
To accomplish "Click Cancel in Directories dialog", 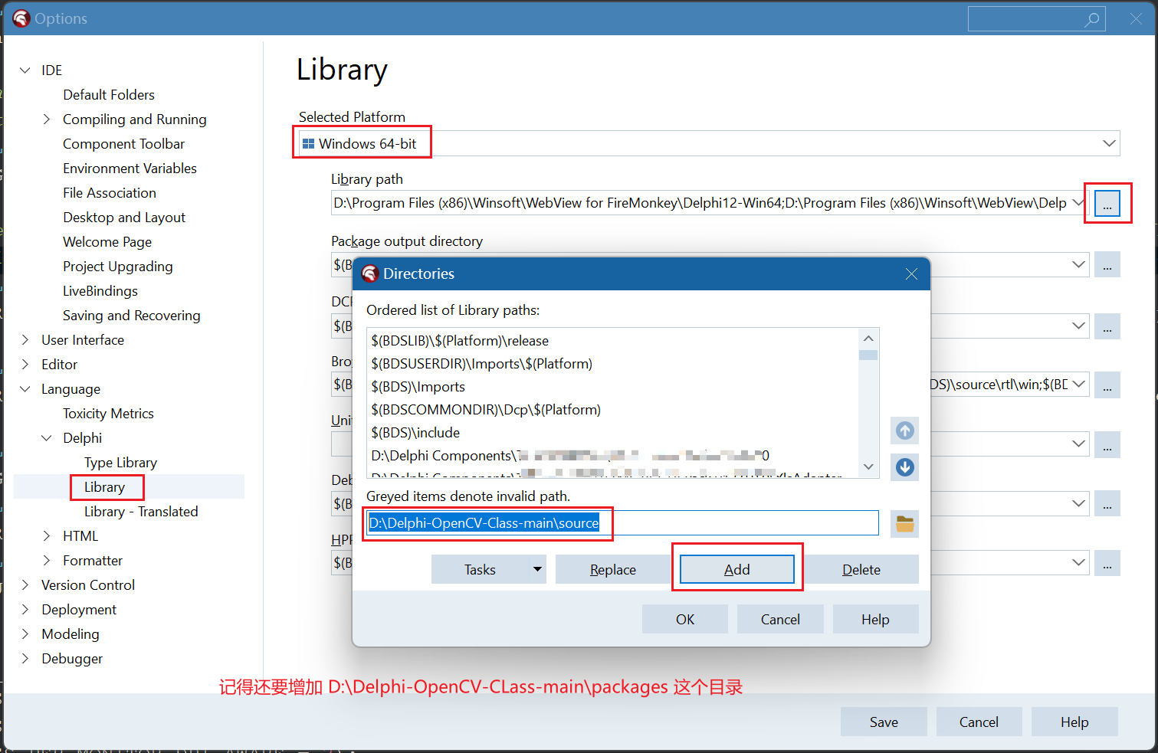I will [780, 619].
